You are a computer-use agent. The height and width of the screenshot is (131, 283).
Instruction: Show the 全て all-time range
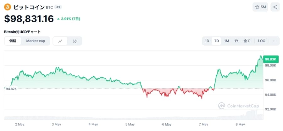(x=247, y=41)
